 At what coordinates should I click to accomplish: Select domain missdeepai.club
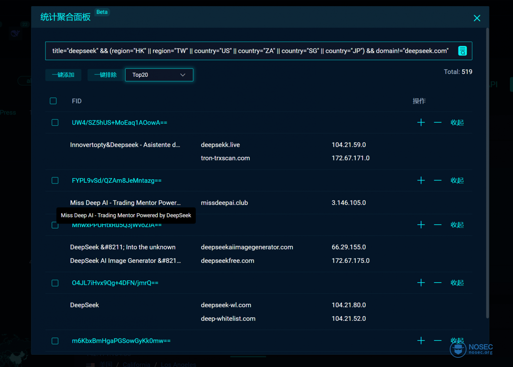pyautogui.click(x=224, y=203)
